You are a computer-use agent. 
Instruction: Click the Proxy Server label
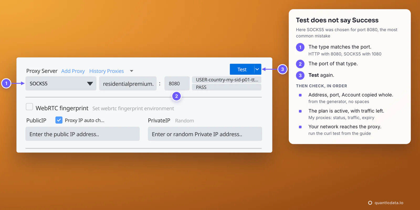42,71
